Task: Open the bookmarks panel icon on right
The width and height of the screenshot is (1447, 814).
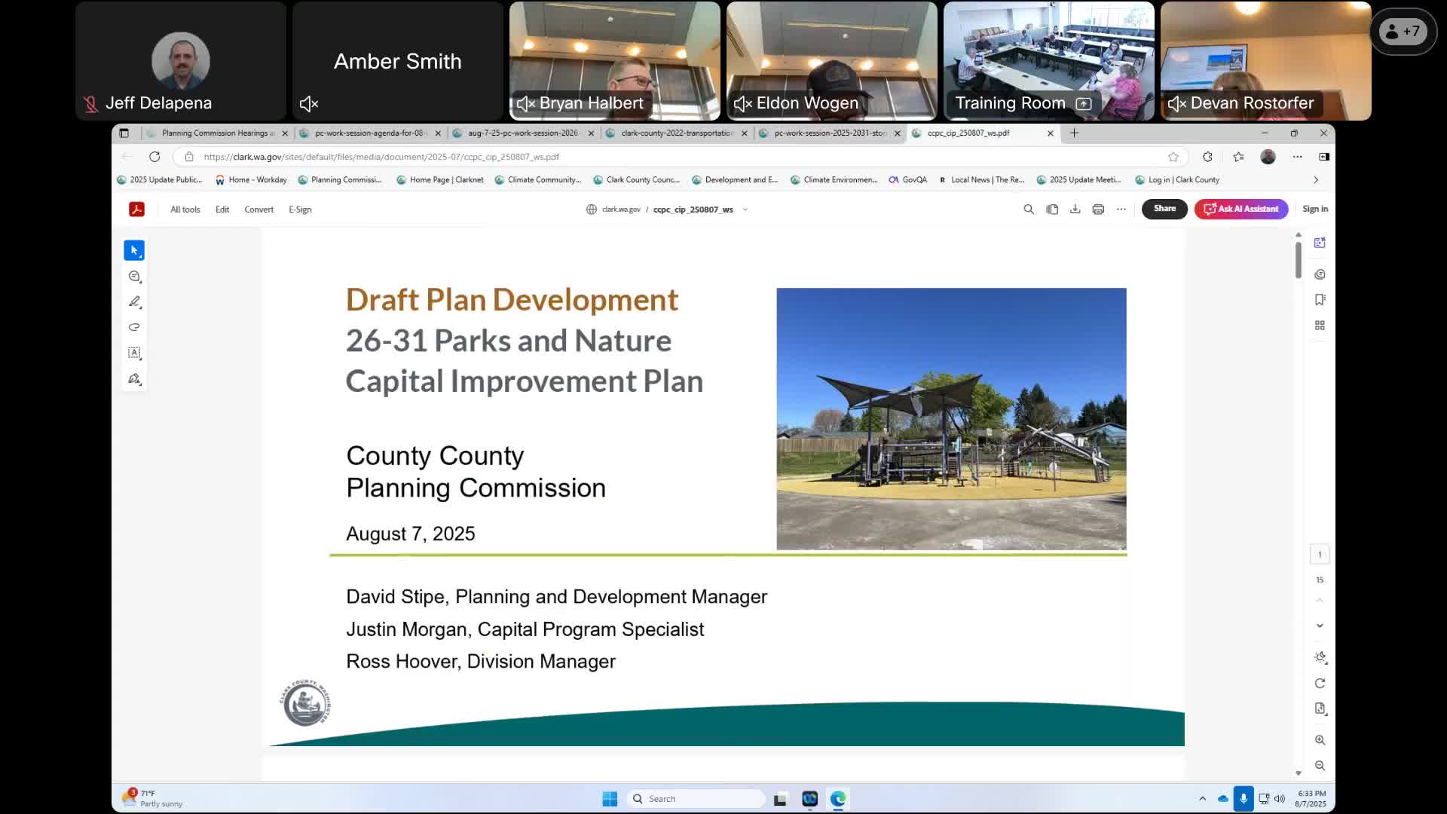Action: pyautogui.click(x=1320, y=300)
